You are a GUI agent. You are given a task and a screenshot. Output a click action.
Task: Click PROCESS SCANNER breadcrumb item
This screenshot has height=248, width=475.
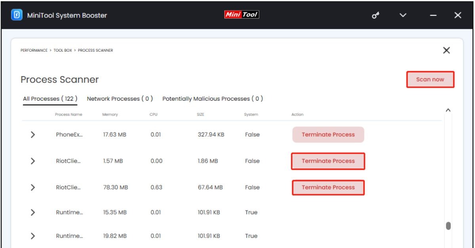pyautogui.click(x=95, y=51)
